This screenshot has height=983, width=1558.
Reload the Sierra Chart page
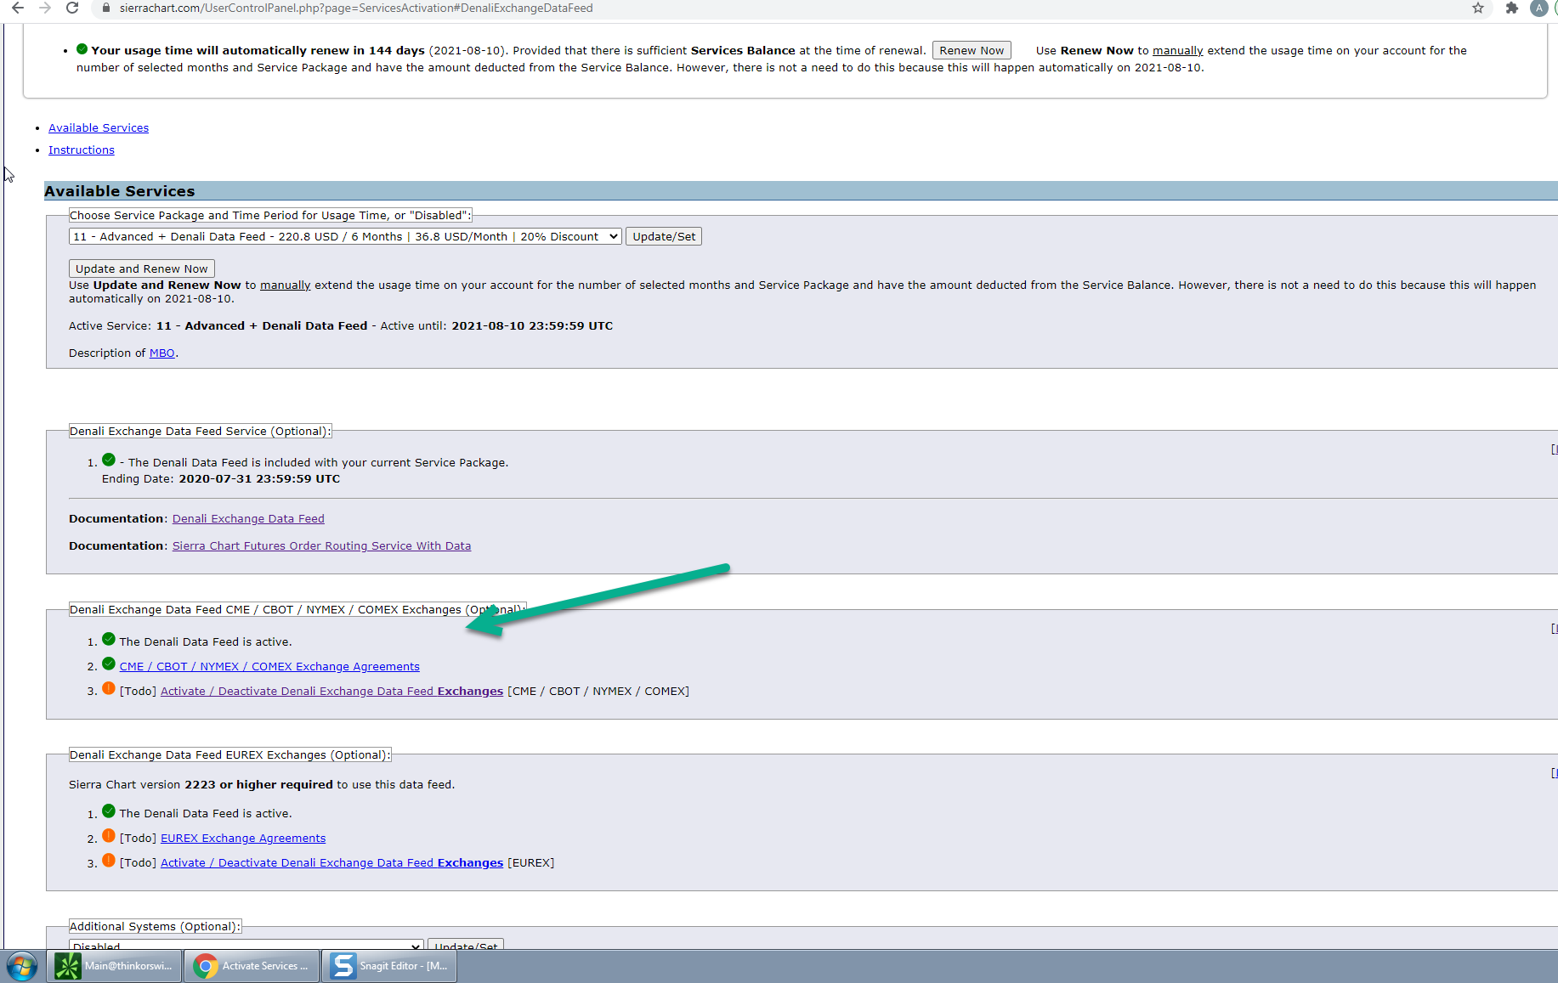click(73, 8)
